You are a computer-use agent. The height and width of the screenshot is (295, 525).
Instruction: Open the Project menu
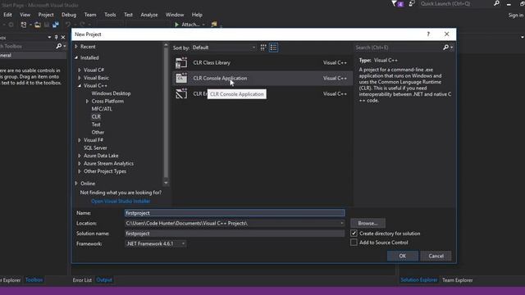click(x=46, y=15)
